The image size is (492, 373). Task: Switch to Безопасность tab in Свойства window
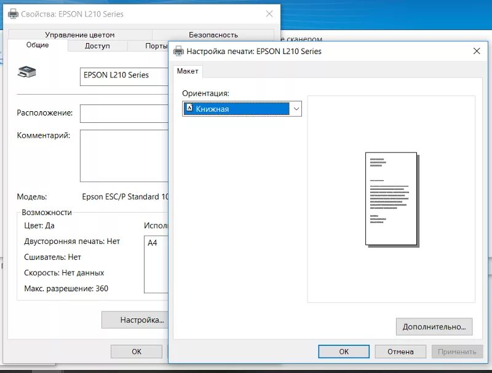213,35
